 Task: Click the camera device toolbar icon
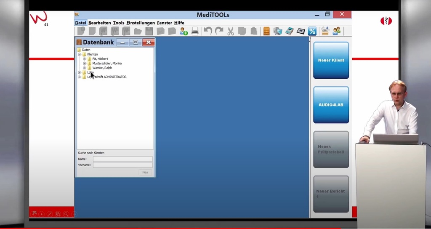click(x=278, y=31)
